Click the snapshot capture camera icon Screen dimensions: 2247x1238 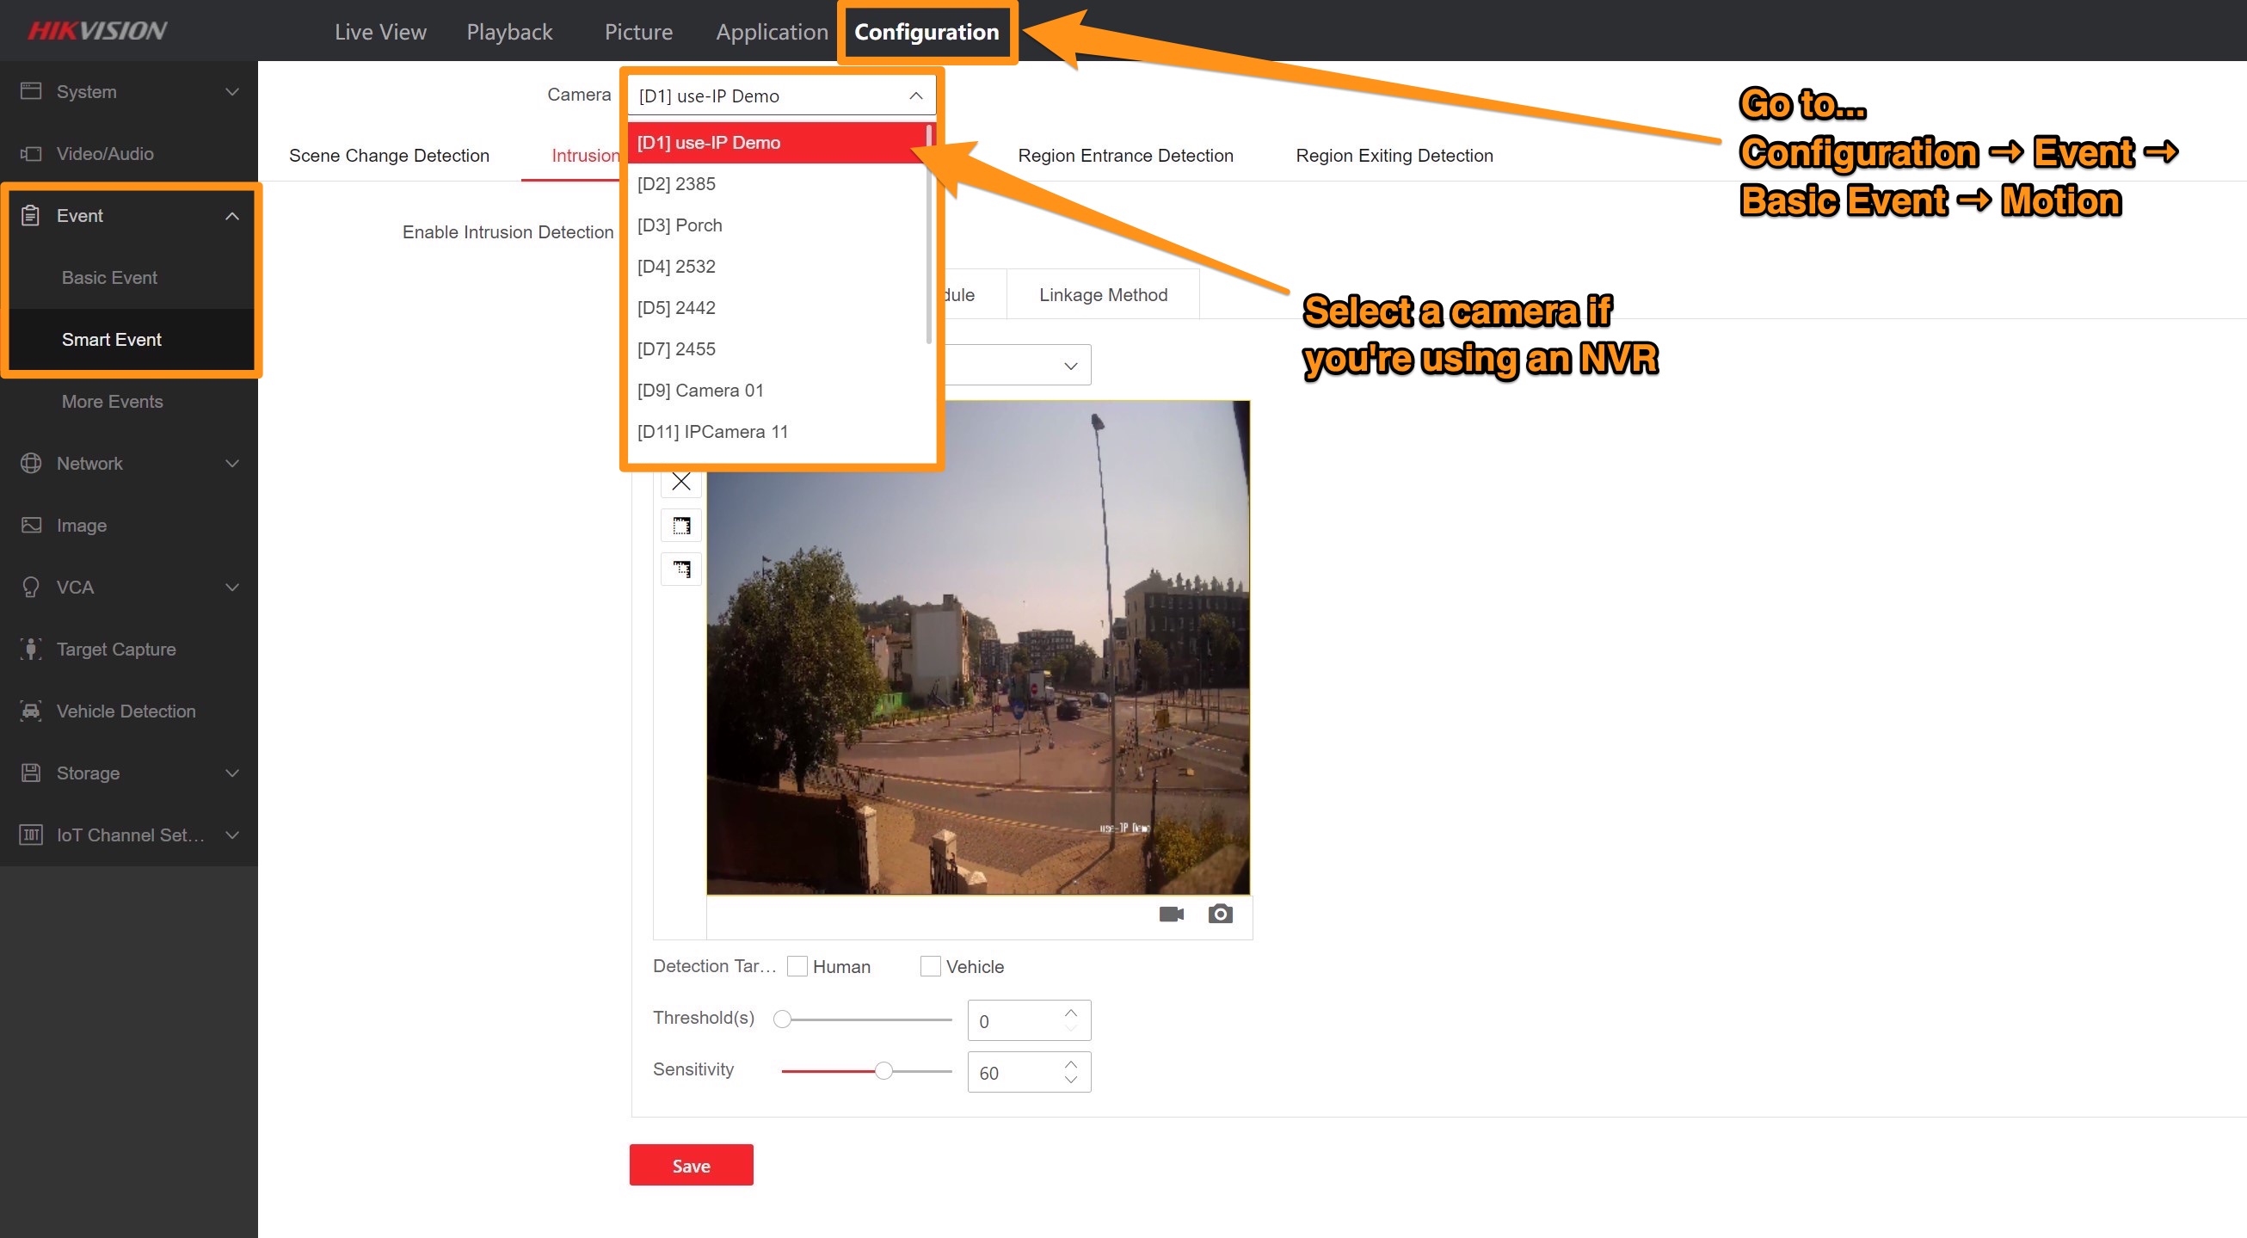(1220, 914)
